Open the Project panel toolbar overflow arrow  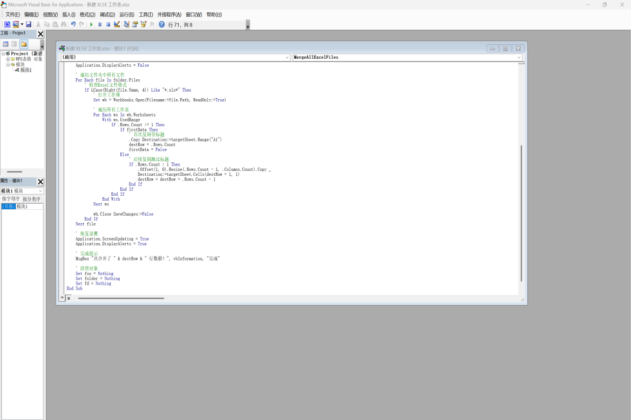[x=42, y=45]
